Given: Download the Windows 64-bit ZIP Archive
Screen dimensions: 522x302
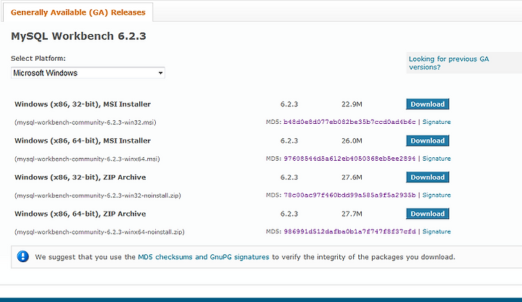Looking at the screenshot, I should tap(428, 214).
